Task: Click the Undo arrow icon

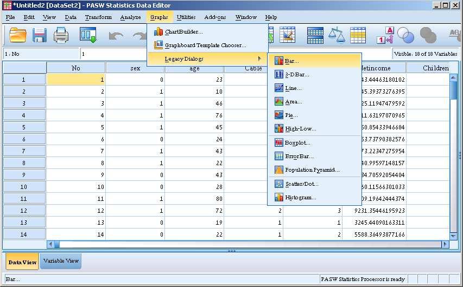Action: tap(116, 36)
